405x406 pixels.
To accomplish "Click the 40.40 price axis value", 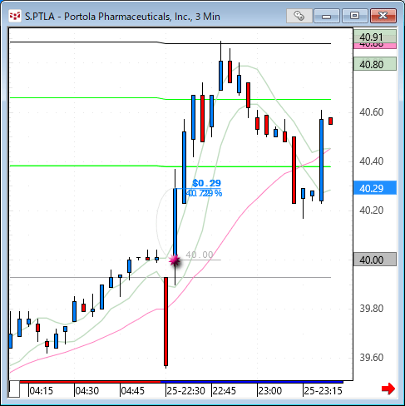I will (x=371, y=161).
